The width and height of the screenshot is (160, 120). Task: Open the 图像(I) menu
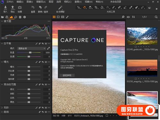(30, 2)
